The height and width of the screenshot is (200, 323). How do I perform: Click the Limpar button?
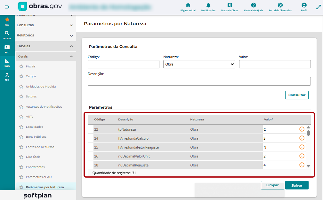click(272, 185)
